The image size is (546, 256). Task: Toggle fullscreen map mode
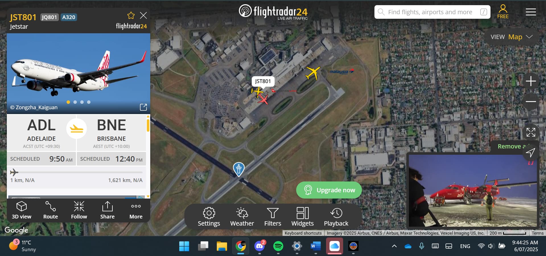(531, 132)
